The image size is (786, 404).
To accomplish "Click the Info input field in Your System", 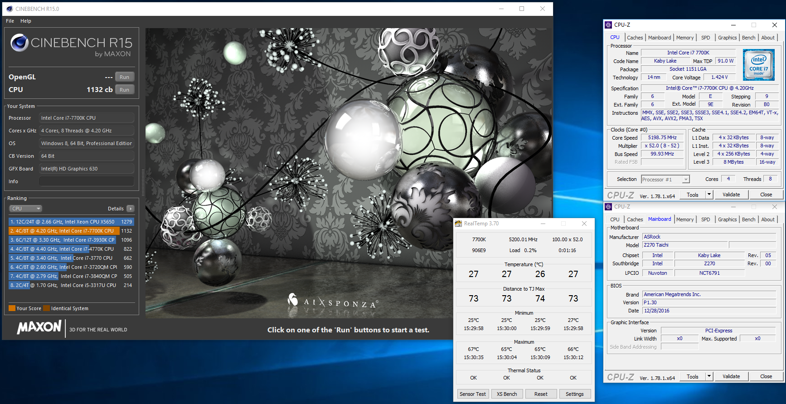I will (87, 181).
